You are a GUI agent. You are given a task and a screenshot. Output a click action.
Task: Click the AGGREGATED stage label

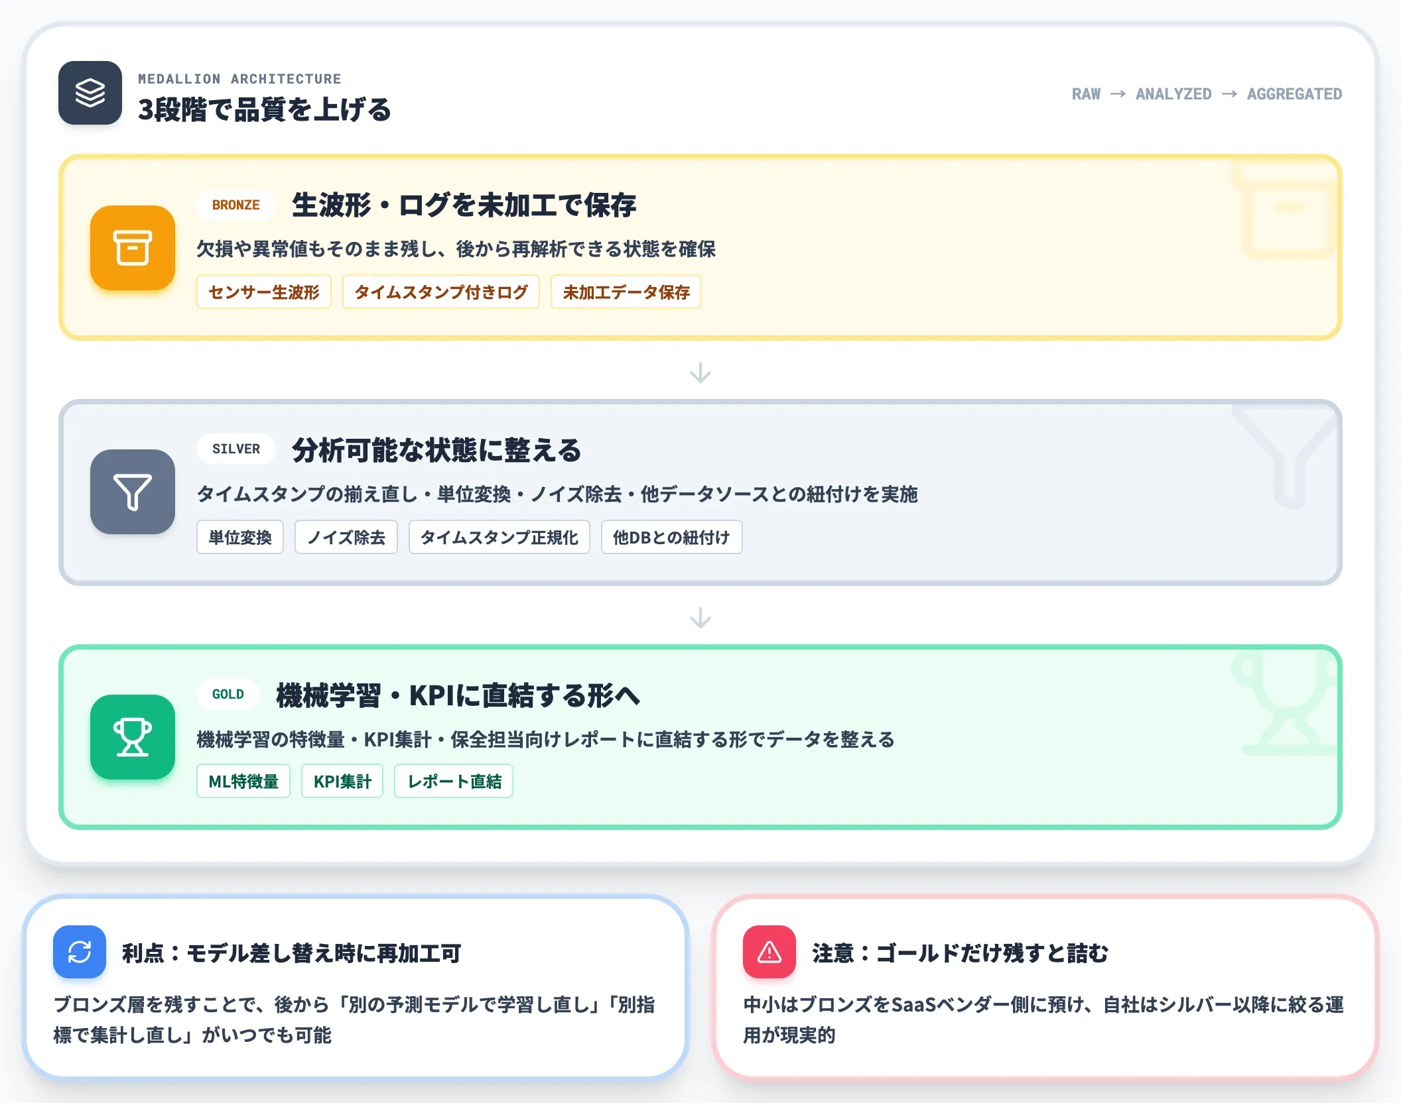(1294, 93)
